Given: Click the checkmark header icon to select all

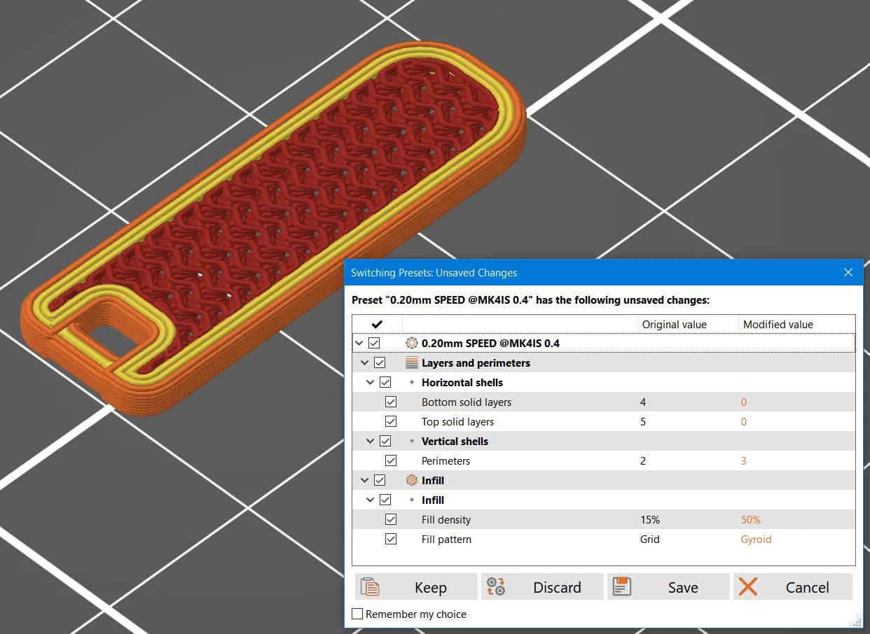Looking at the screenshot, I should coord(376,325).
